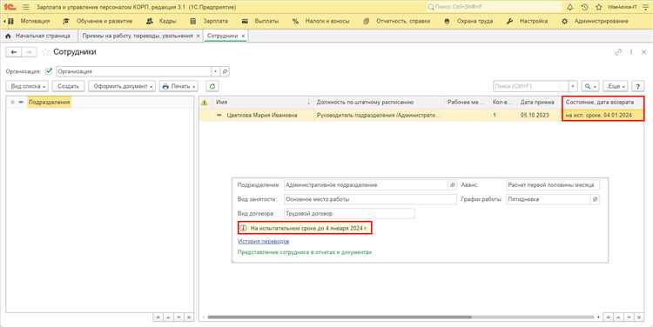The width and height of the screenshot is (653, 327).
Task: Switch to Приемы на работу, переводы tab
Action: (138, 36)
